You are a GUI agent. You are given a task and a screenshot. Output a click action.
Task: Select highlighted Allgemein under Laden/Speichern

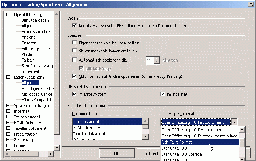coord(30,83)
